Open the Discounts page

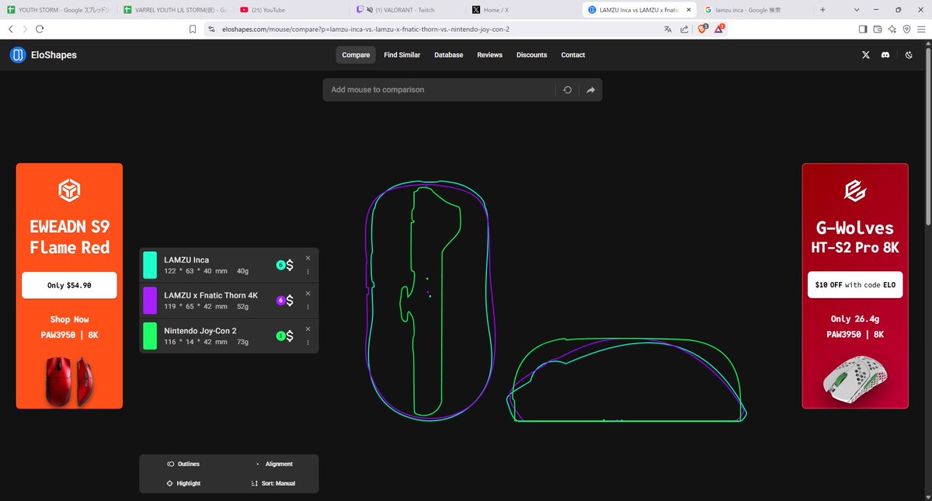(x=532, y=55)
